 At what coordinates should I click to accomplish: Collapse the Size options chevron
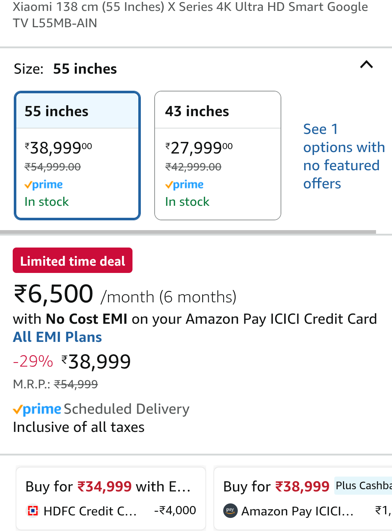click(366, 65)
